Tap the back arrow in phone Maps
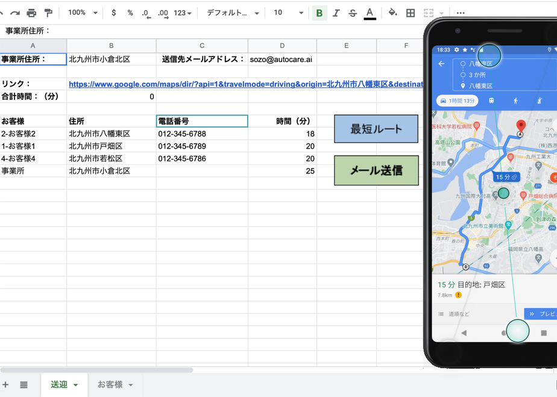 click(441, 64)
